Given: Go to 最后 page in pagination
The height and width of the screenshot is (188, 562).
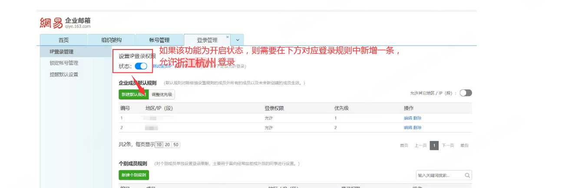Looking at the screenshot, I should click(x=464, y=145).
